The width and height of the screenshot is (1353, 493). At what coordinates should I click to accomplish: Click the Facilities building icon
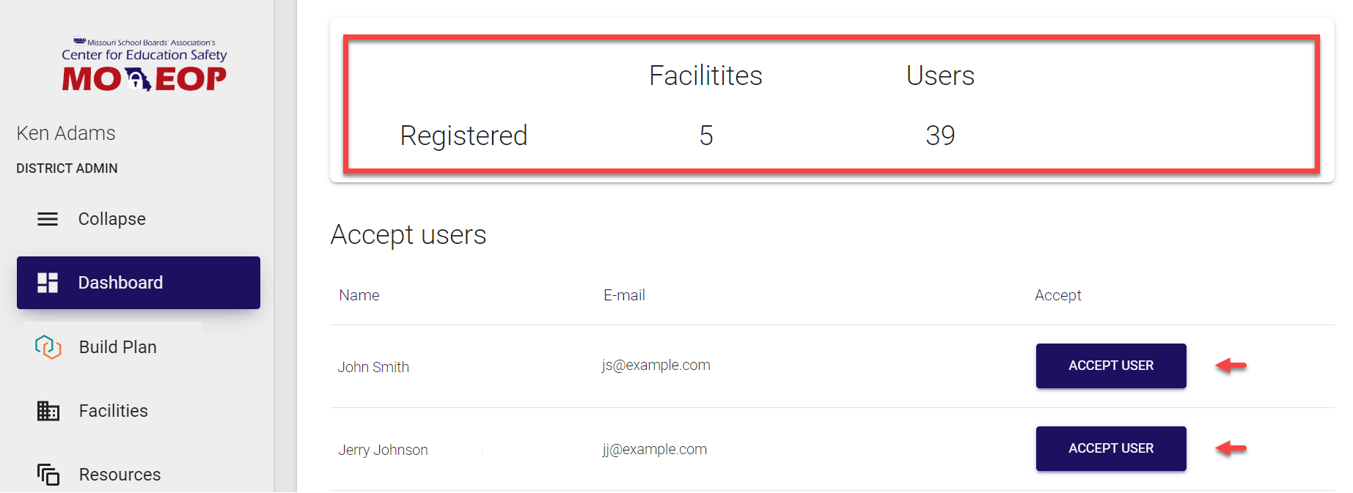[48, 411]
